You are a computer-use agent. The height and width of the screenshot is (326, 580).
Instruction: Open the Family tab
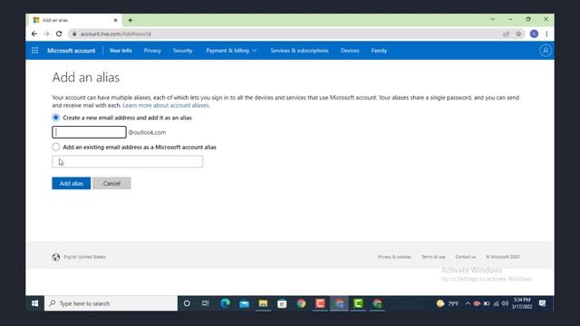point(379,51)
